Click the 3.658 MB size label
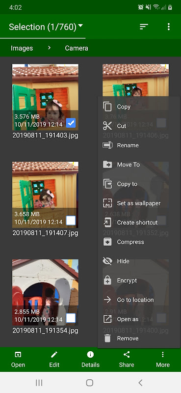The height and width of the screenshot is (393, 181). tap(27, 214)
